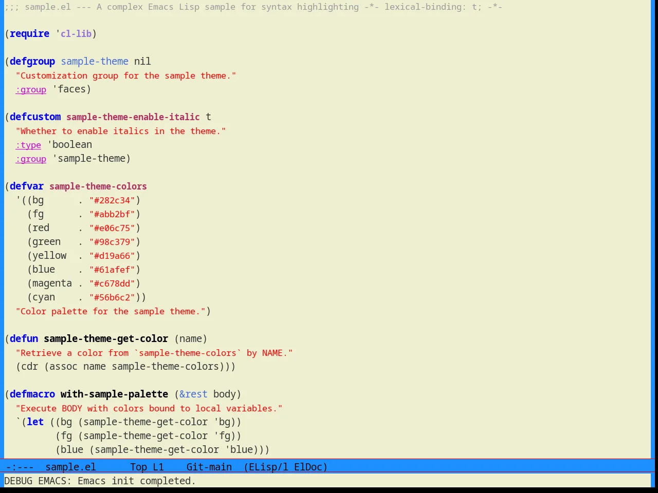Click the 'defmacro' keyword
This screenshot has width=658, height=493.
(x=32, y=394)
